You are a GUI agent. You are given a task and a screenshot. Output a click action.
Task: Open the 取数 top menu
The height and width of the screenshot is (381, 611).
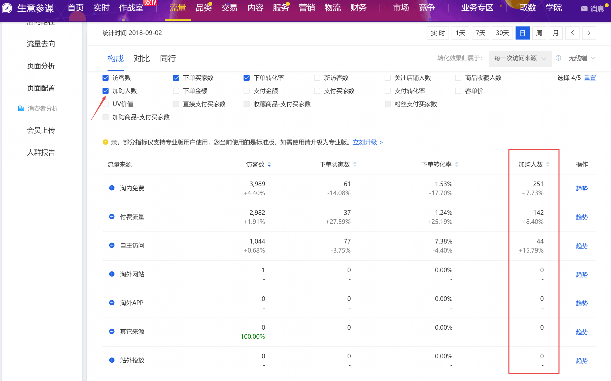pyautogui.click(x=528, y=8)
